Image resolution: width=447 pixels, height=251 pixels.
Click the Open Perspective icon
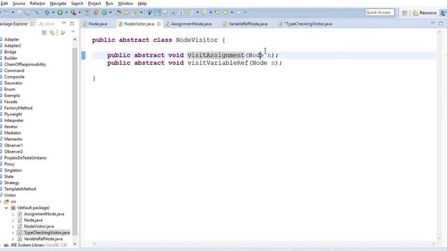[404, 13]
